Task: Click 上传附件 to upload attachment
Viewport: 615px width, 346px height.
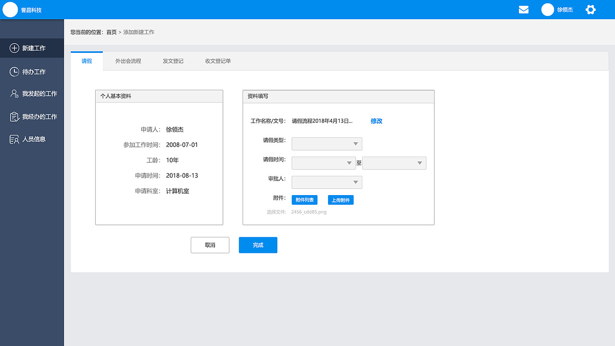Action: 341,199
